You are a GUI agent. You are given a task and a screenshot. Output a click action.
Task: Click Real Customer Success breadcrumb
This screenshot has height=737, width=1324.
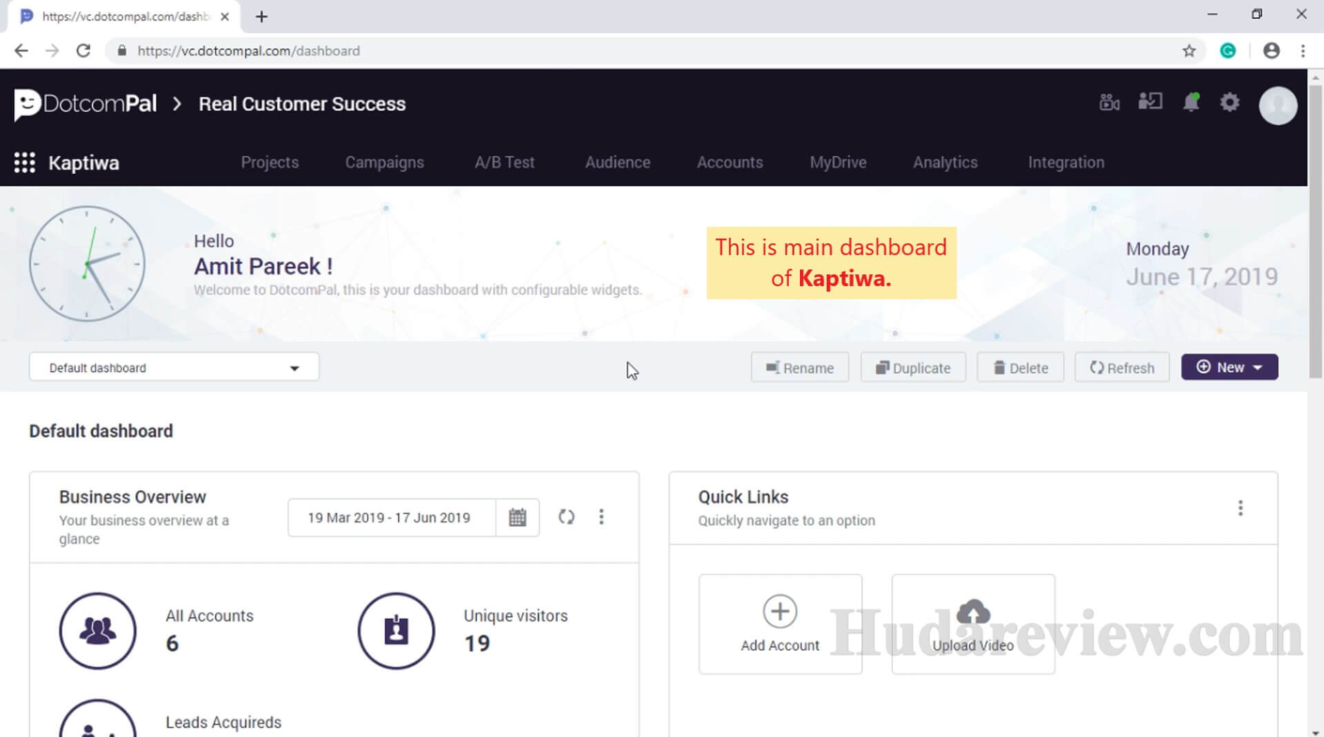302,104
